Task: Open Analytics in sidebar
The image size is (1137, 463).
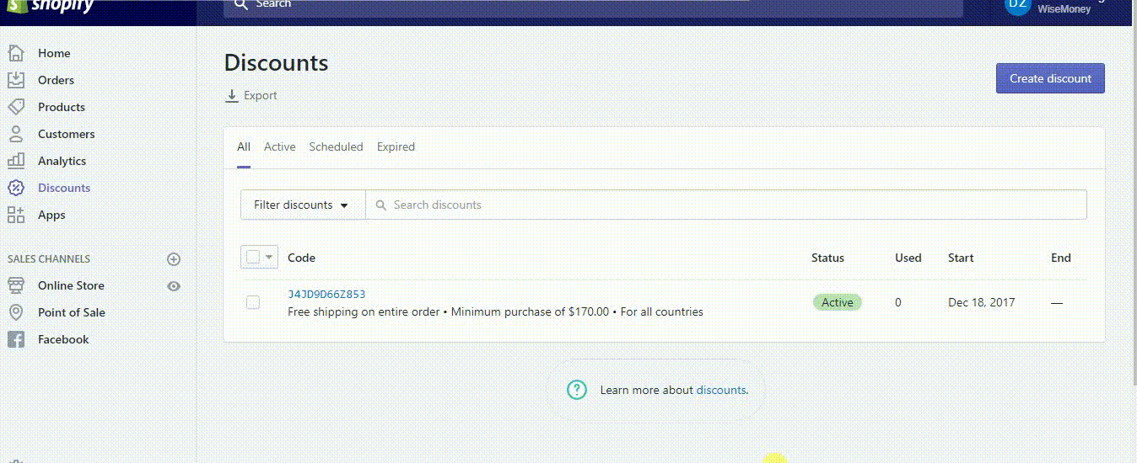Action: click(x=62, y=161)
